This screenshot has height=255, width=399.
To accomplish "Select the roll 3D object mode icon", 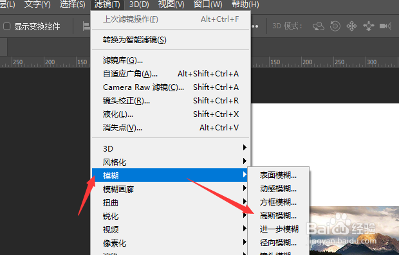I will (x=335, y=26).
